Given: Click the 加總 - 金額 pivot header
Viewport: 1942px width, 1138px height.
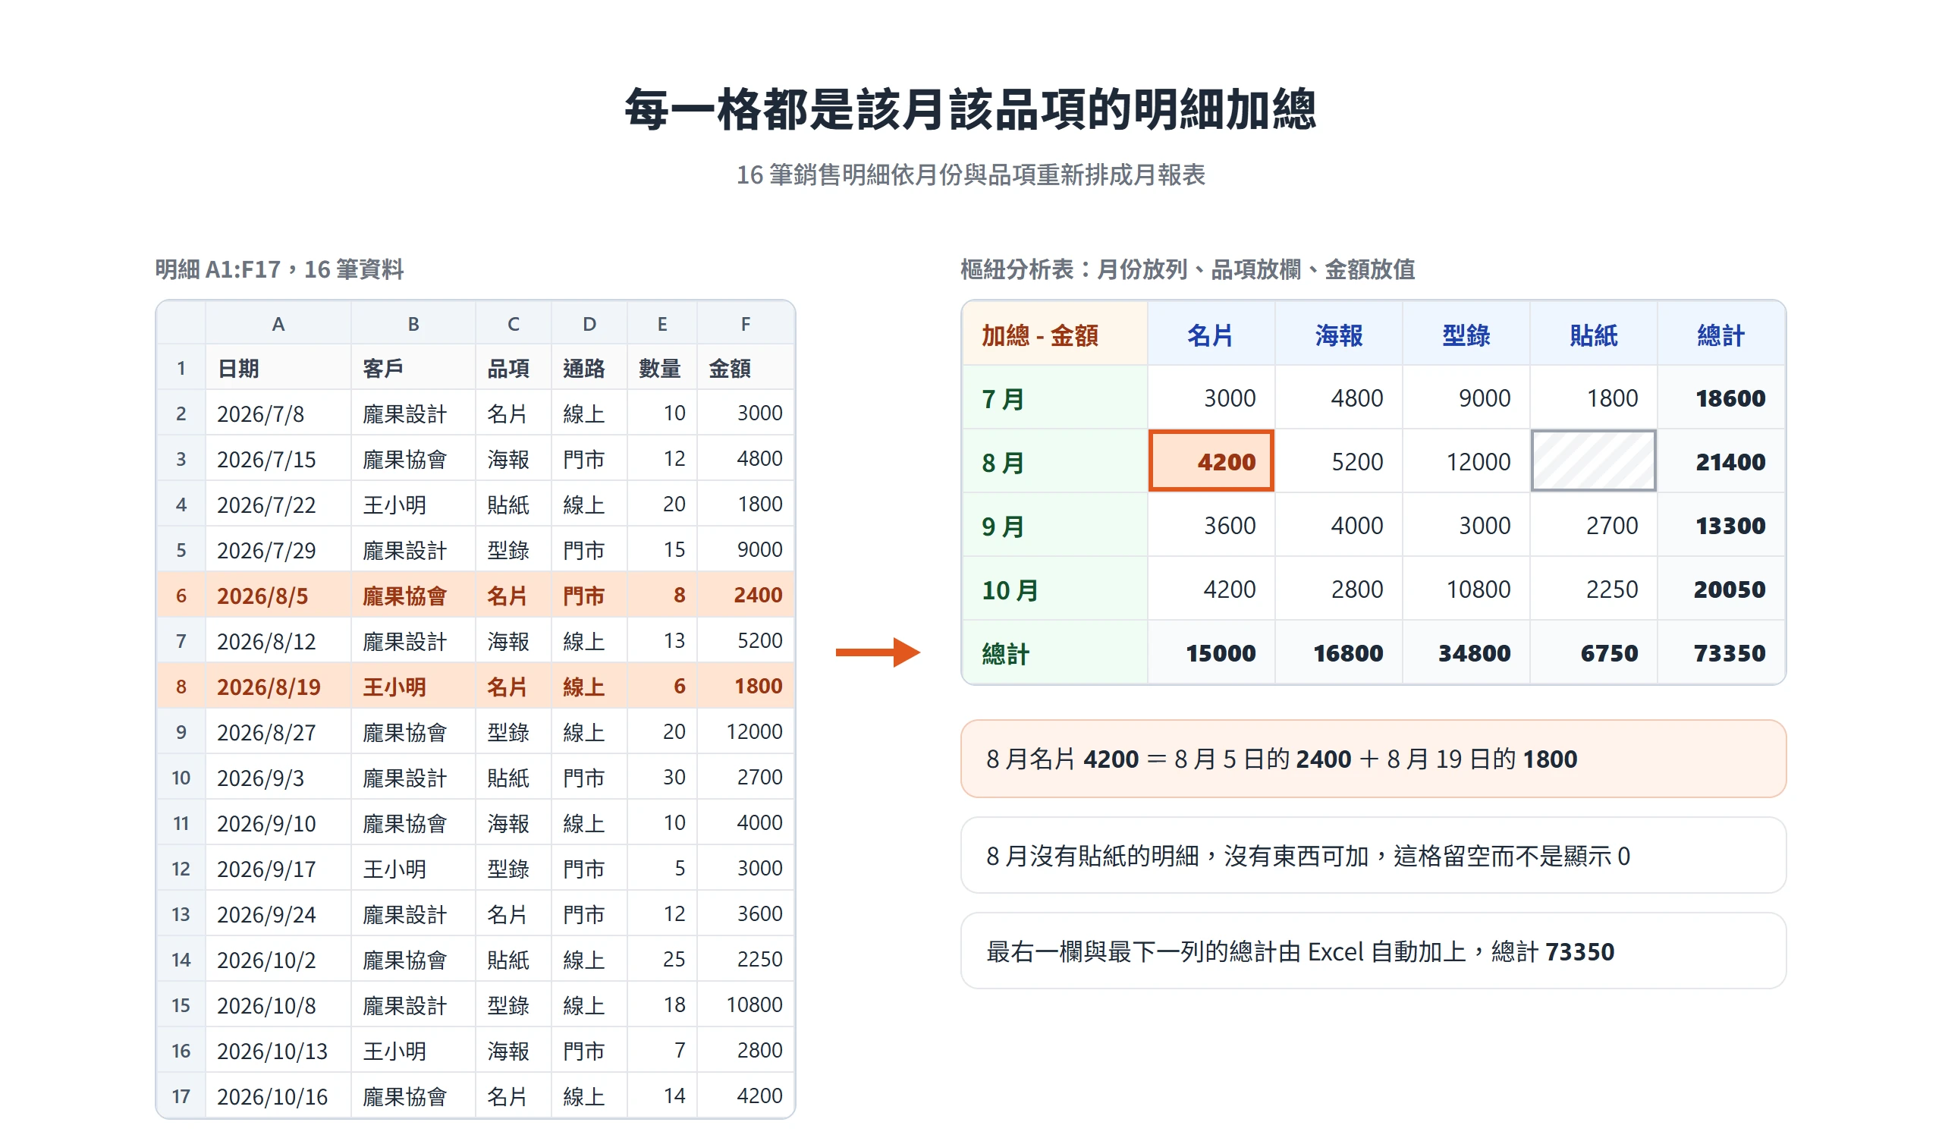Looking at the screenshot, I should pyautogui.click(x=1054, y=333).
